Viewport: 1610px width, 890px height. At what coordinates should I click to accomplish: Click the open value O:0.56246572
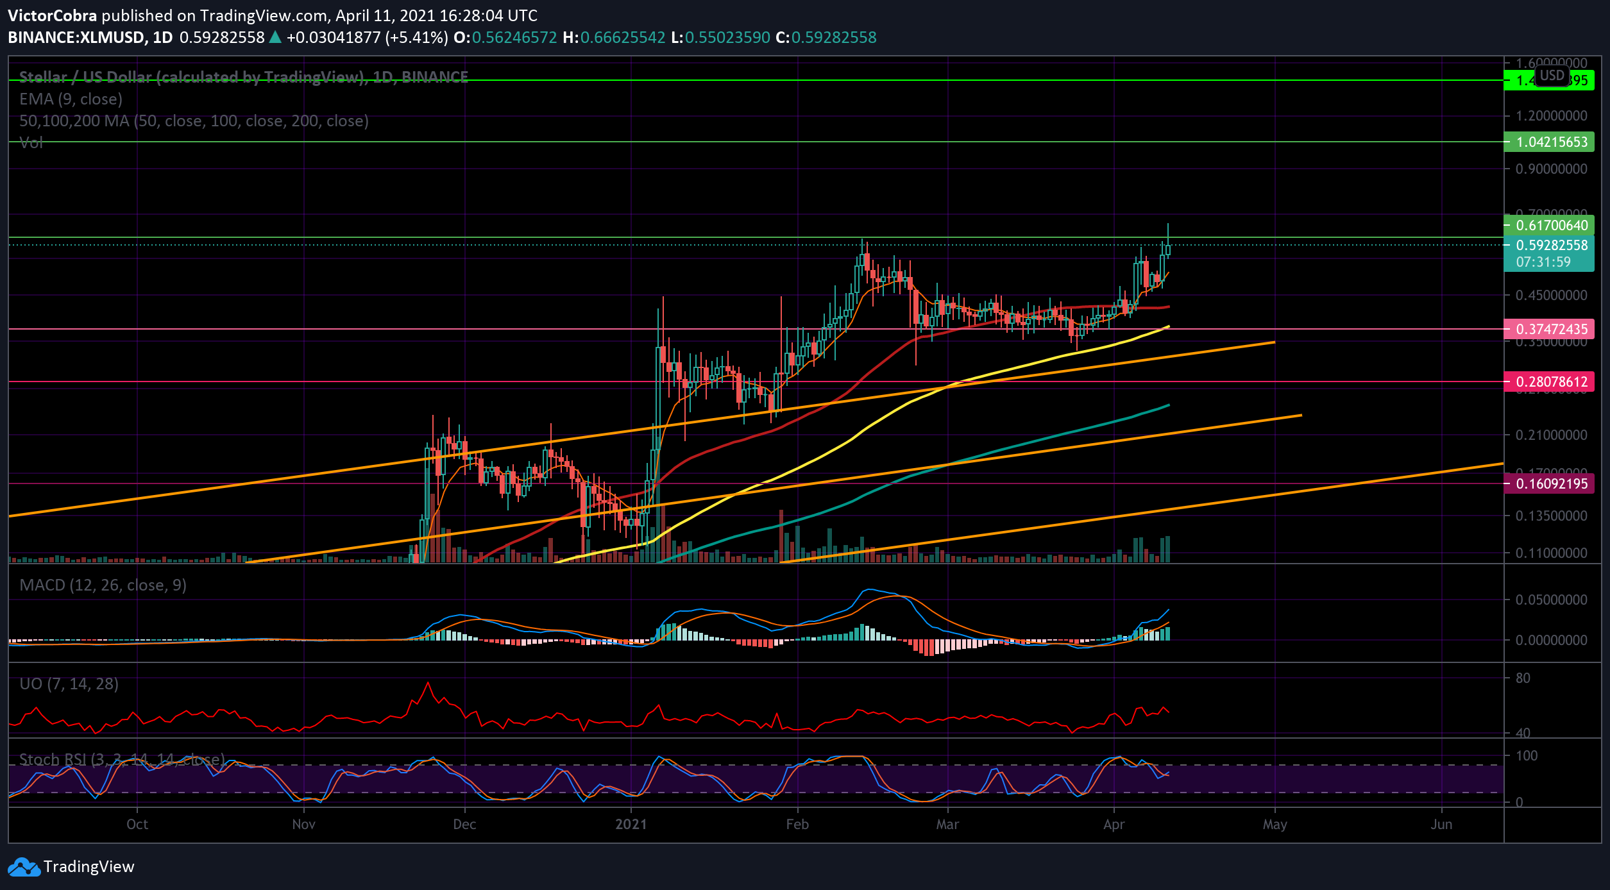coord(505,37)
